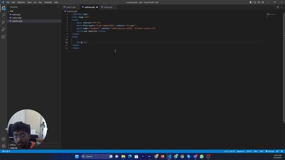
Task: Open the notifications bell in status bar
Action: pyautogui.click(x=282, y=151)
